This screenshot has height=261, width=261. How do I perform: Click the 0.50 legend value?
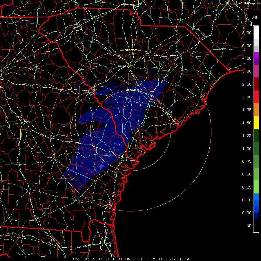[x=247, y=174]
